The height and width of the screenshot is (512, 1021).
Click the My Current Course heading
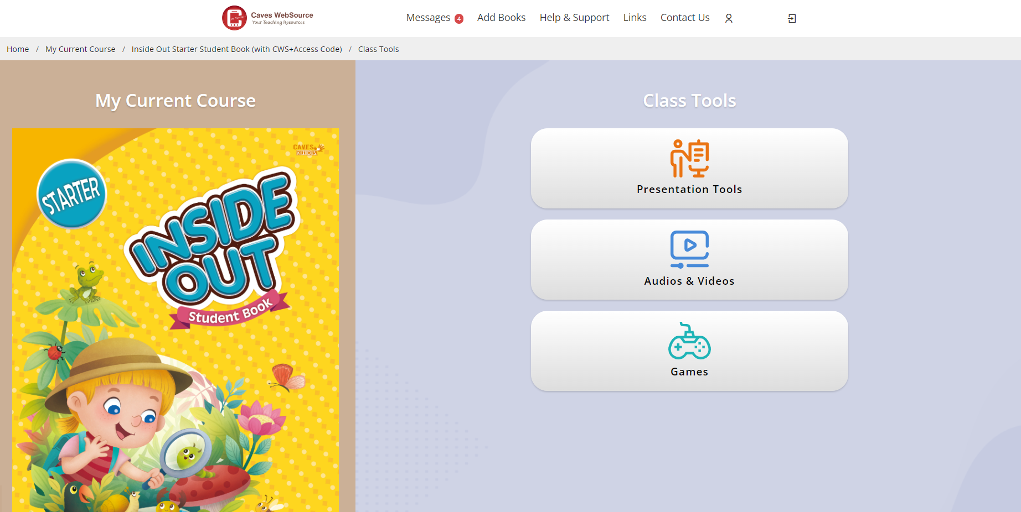[x=176, y=101]
